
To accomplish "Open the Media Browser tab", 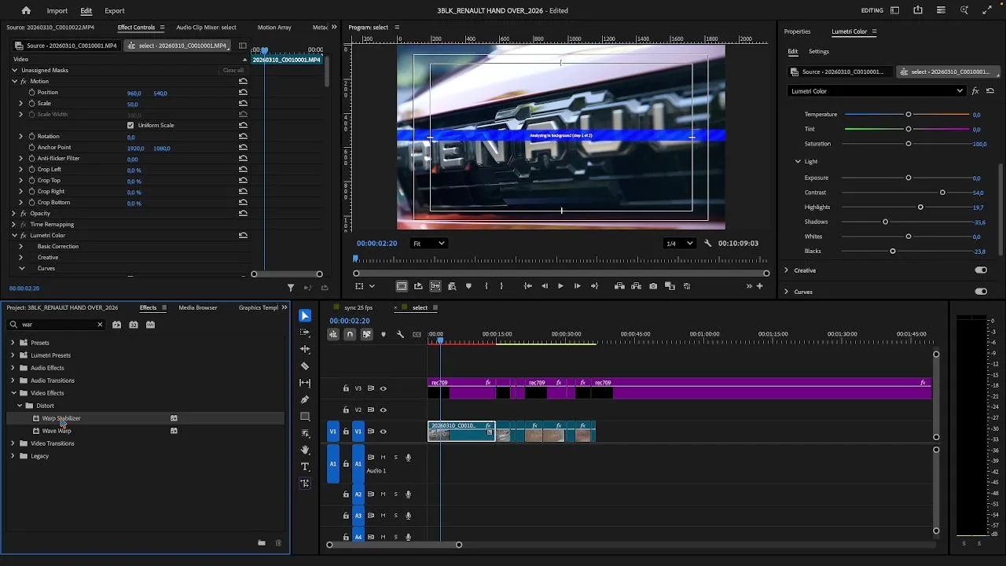I will point(197,307).
